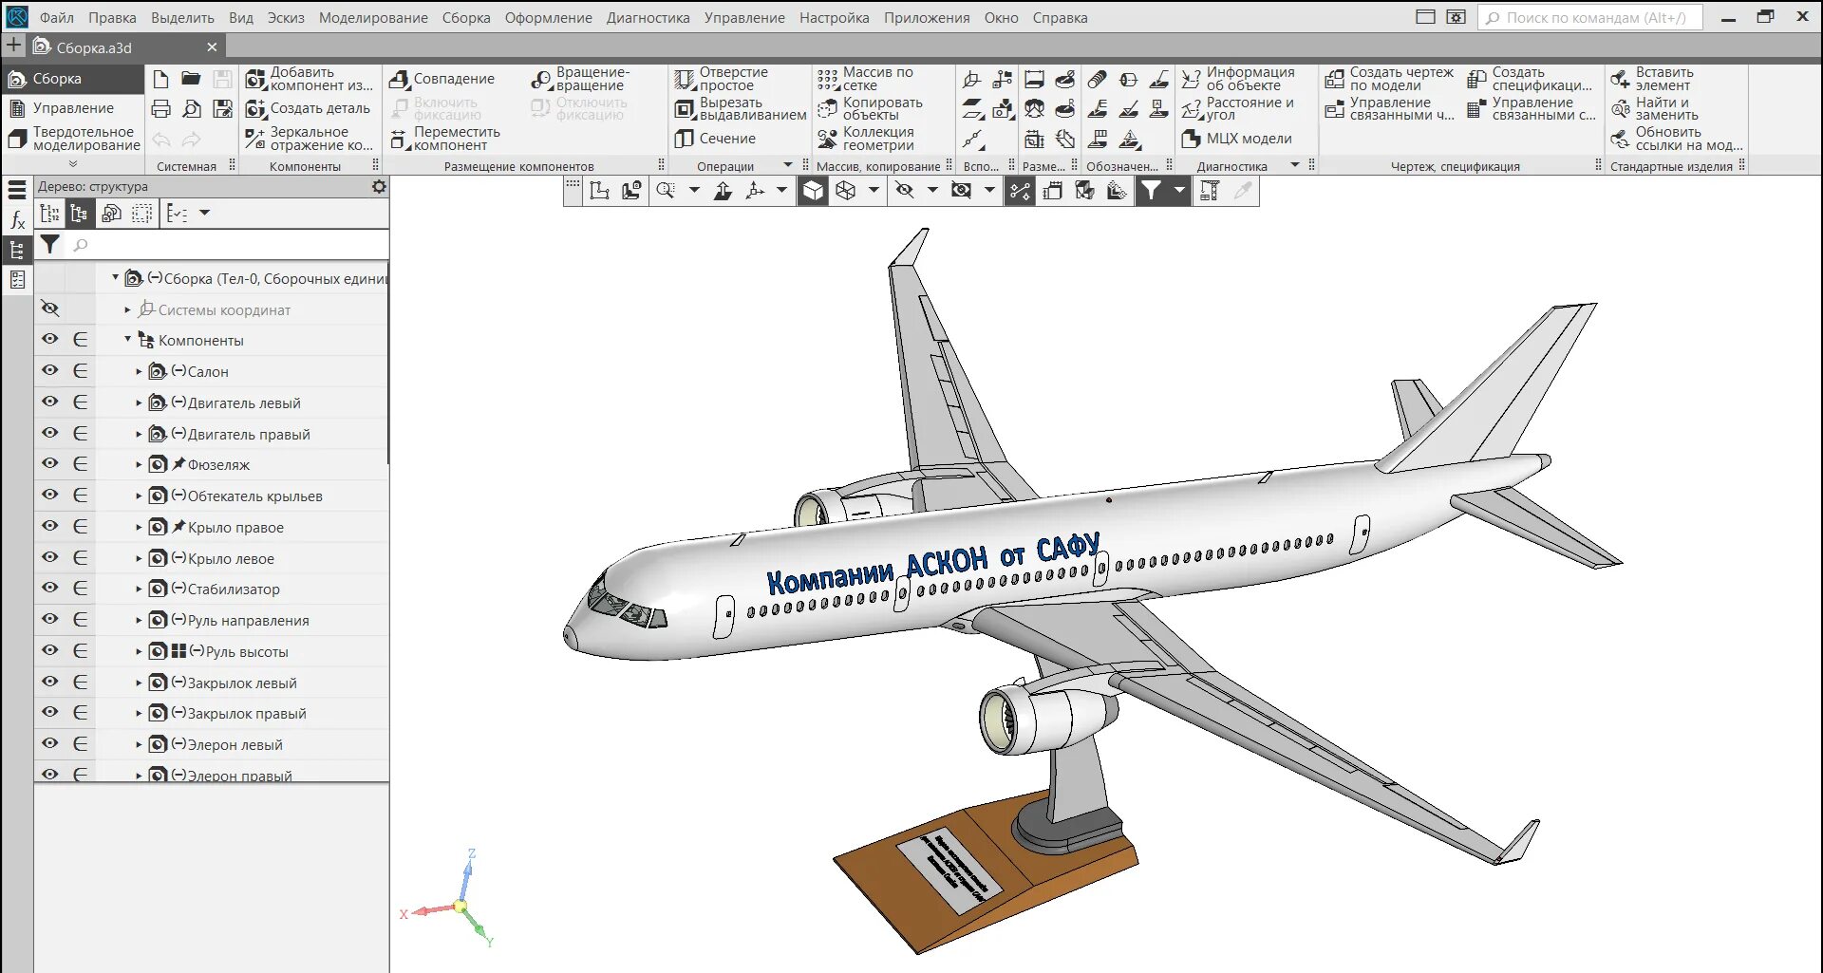Click the command search field

(x=1590, y=17)
